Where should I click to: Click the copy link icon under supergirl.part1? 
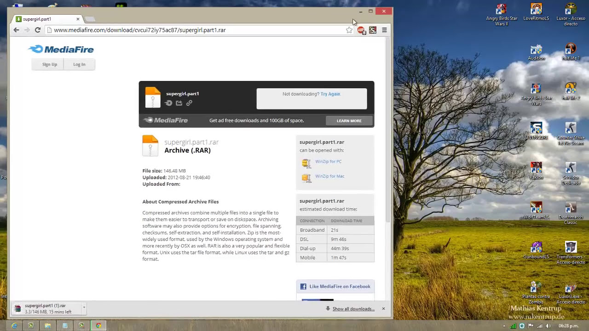click(189, 103)
